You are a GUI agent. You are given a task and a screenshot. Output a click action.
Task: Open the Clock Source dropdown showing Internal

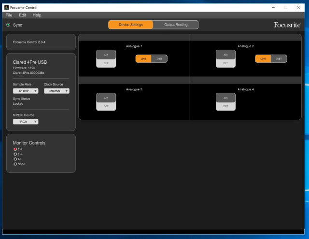click(57, 91)
